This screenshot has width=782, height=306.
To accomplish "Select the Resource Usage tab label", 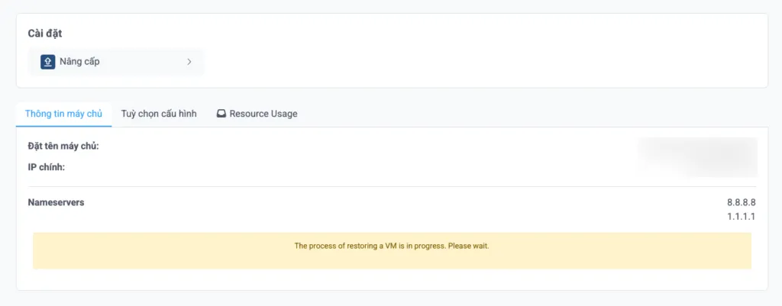I will (x=263, y=114).
